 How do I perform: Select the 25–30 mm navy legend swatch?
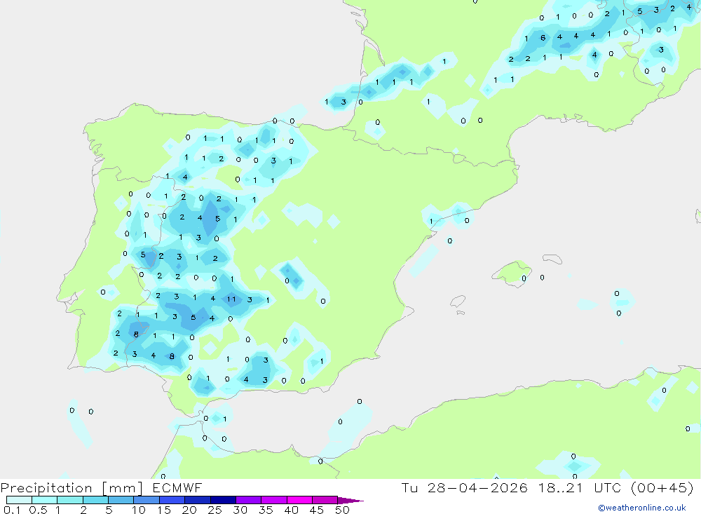coord(223,500)
